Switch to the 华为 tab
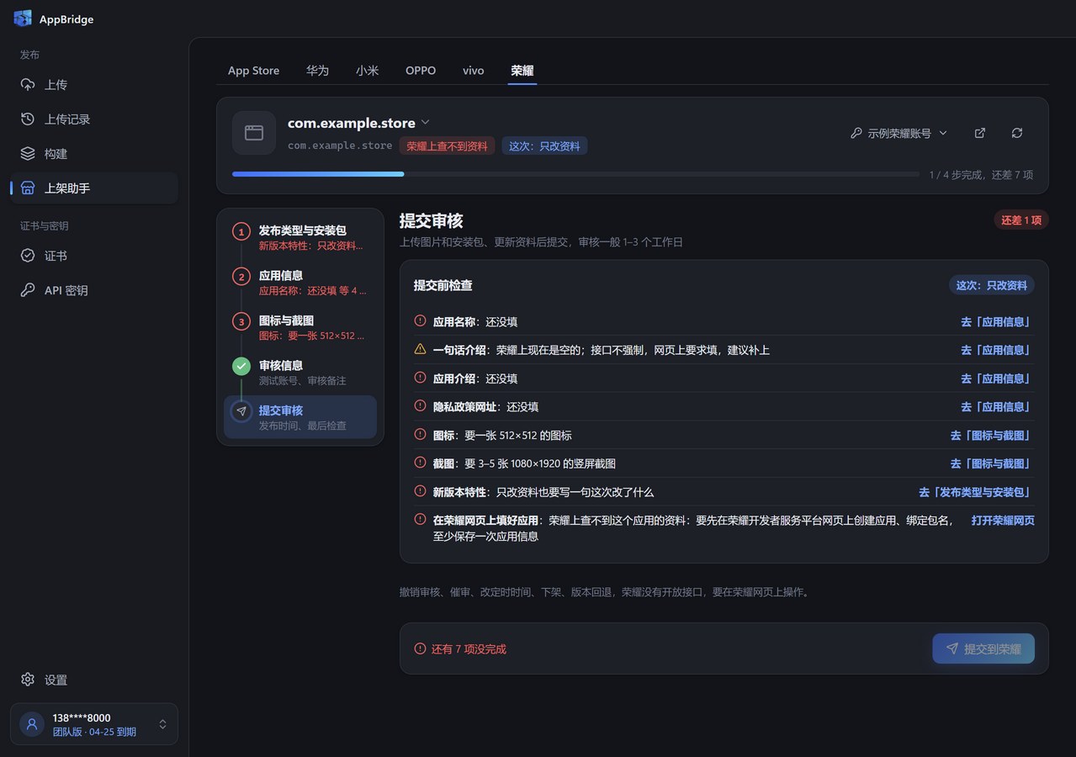The image size is (1076, 757). 317,71
